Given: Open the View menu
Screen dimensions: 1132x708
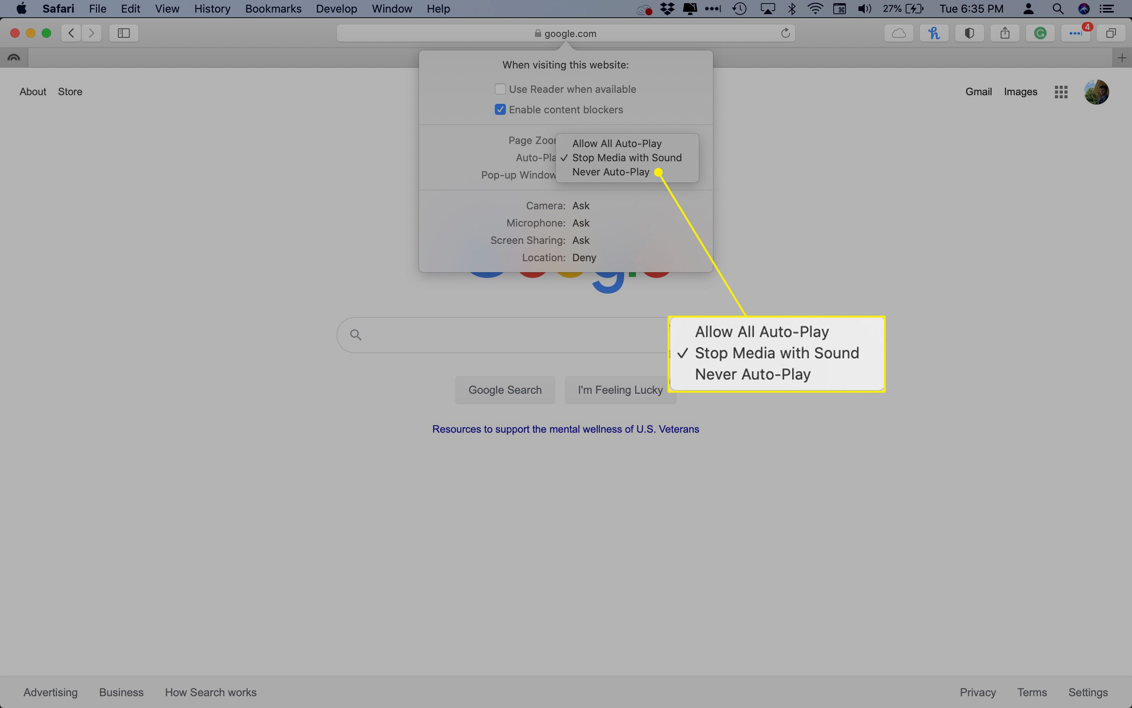Looking at the screenshot, I should pyautogui.click(x=167, y=8).
